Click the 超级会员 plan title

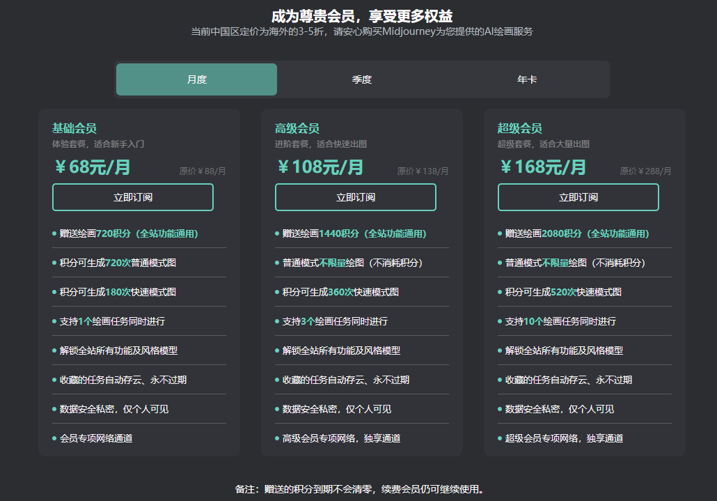pyautogui.click(x=520, y=128)
